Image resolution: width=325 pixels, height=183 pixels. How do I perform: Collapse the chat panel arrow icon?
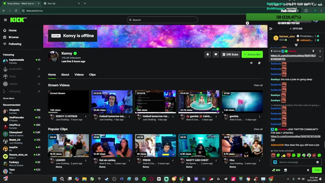coord(271,29)
